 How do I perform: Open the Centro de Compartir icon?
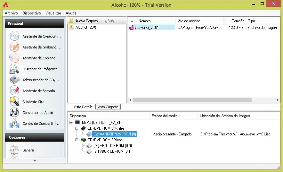click(14, 123)
